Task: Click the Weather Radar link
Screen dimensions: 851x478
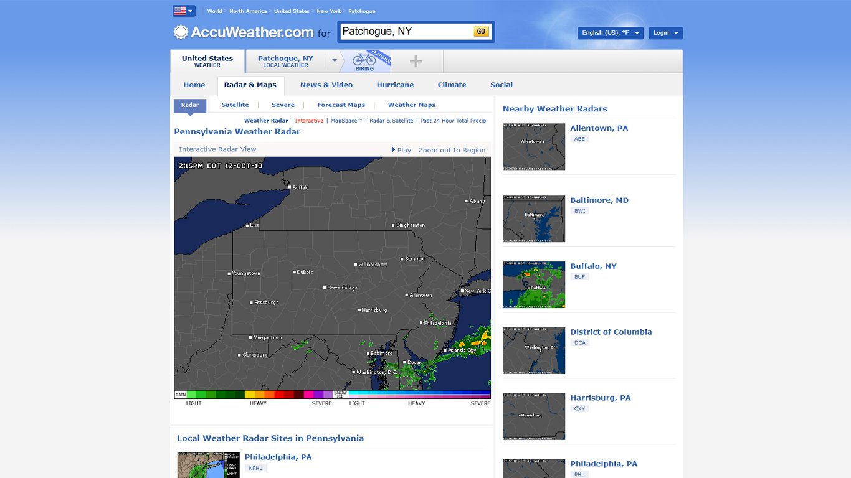Action: (x=266, y=121)
